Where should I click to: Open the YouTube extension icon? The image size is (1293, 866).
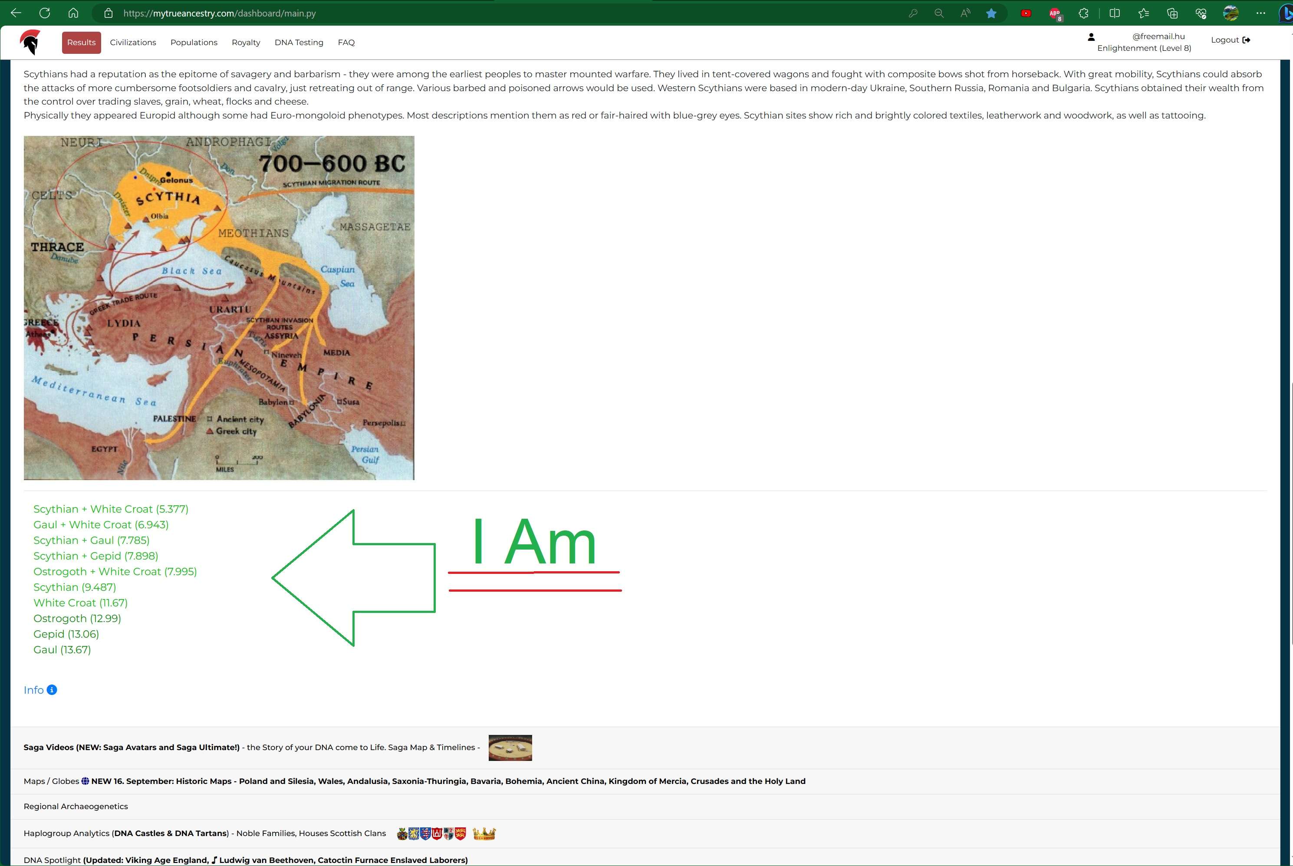tap(1026, 13)
